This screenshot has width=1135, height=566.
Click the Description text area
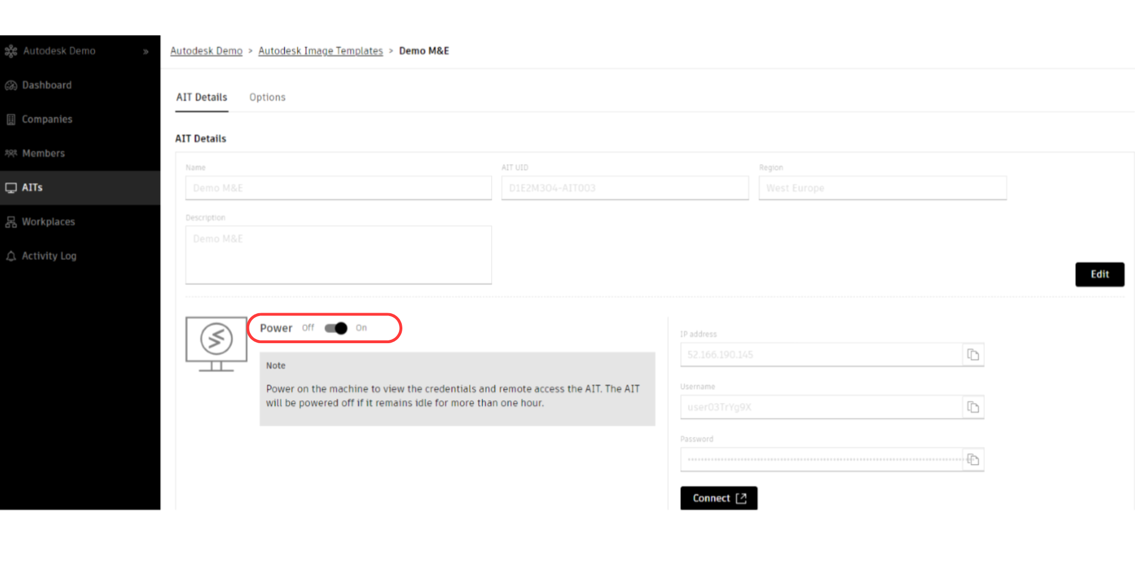(x=339, y=255)
